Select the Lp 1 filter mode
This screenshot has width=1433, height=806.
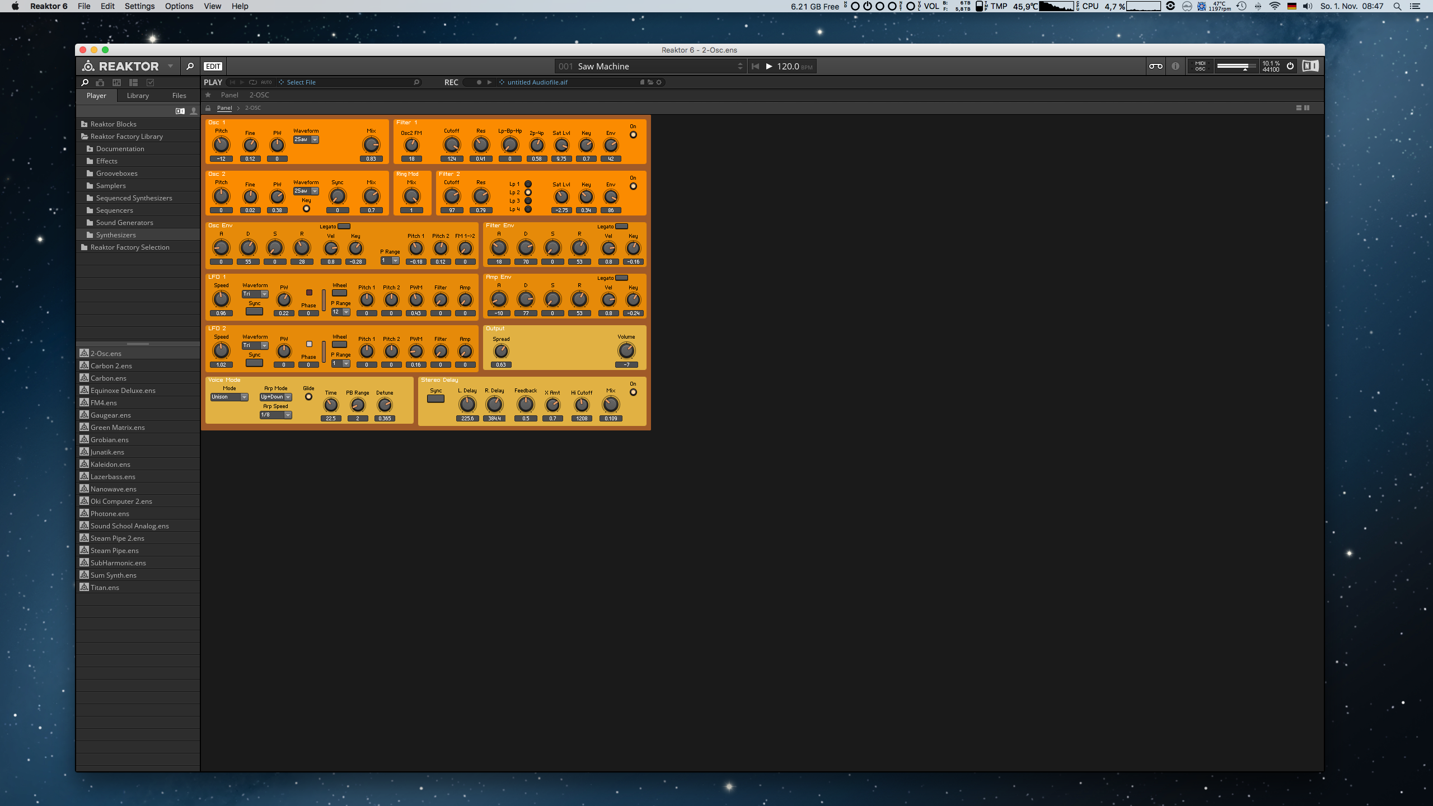tap(528, 184)
